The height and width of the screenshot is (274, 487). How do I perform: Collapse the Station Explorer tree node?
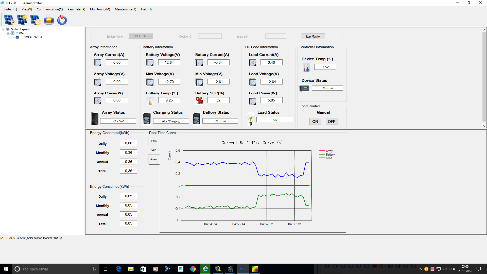[3, 29]
